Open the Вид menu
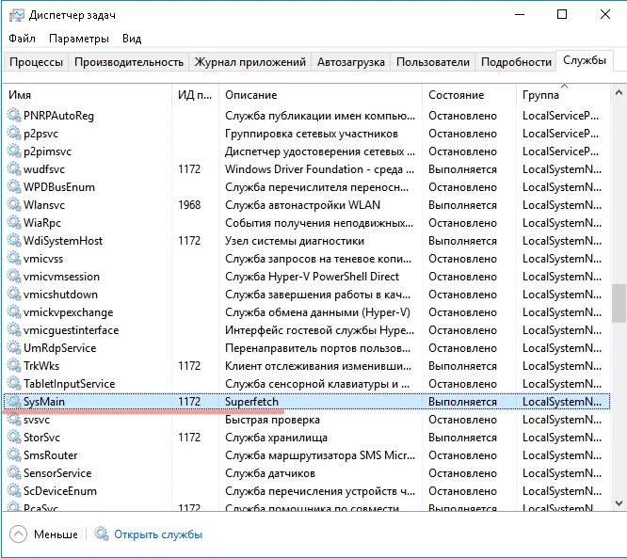The image size is (627, 558). pos(132,39)
